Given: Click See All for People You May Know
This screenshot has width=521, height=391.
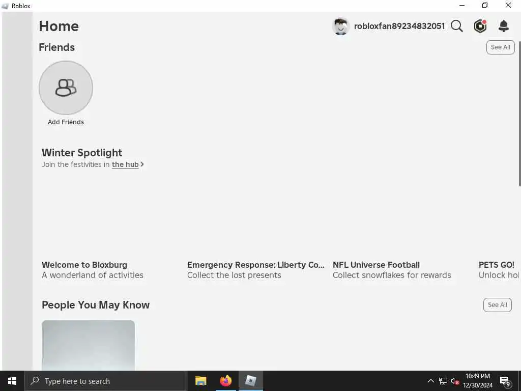Looking at the screenshot, I should point(498,305).
